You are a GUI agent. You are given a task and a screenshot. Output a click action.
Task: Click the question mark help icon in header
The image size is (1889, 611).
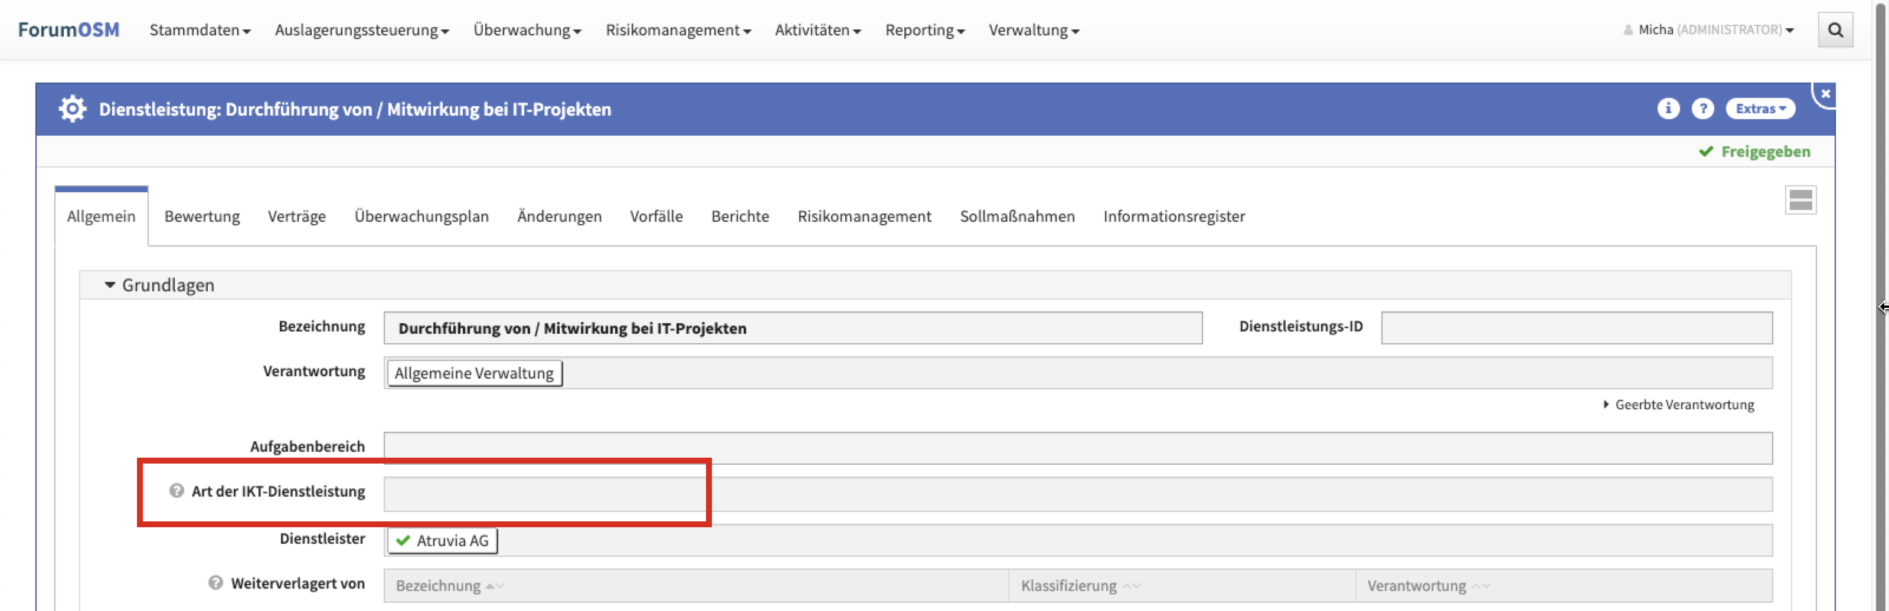pos(1702,109)
